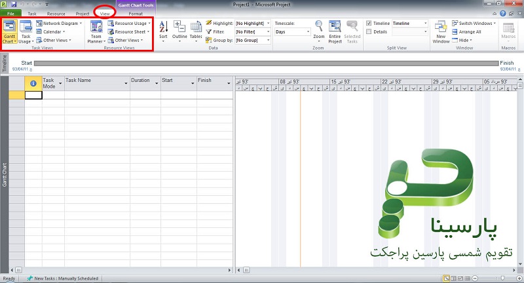
Task: Switch to the Resource ribbon tab
Action: click(56, 14)
